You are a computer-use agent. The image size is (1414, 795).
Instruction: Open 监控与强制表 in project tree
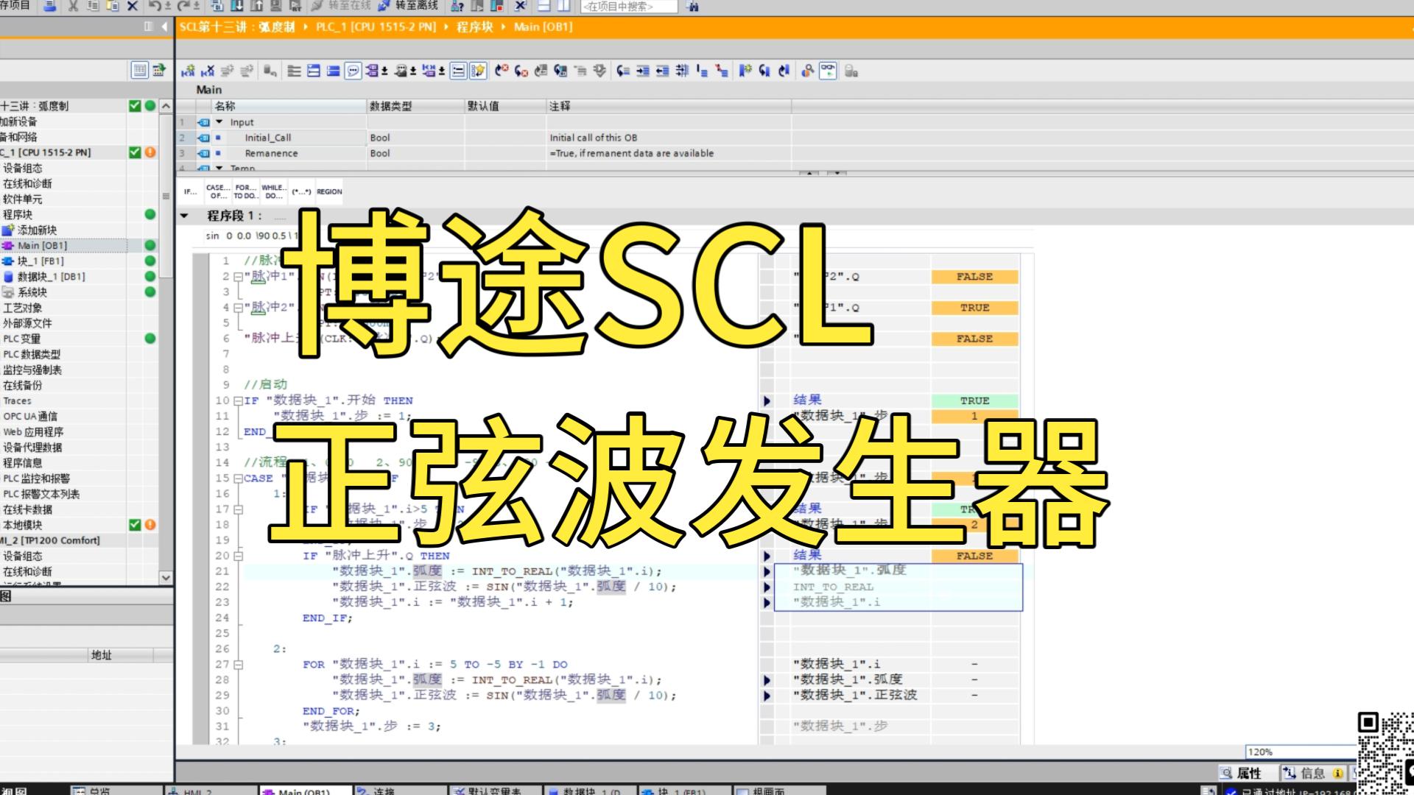pyautogui.click(x=32, y=370)
